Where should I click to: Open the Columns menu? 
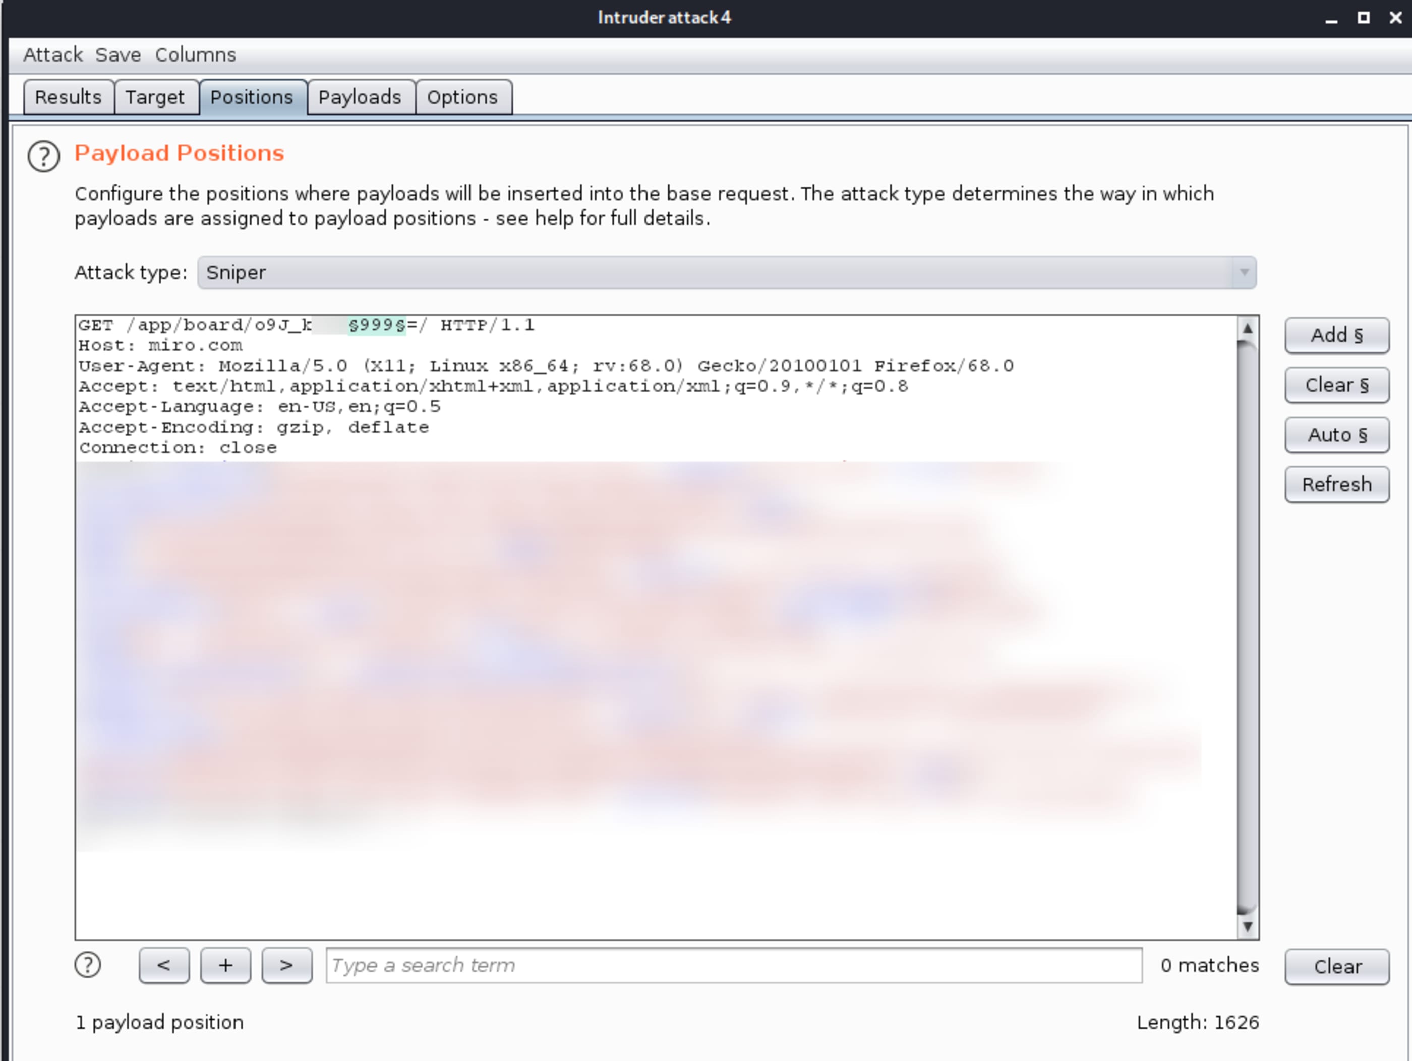(x=195, y=55)
